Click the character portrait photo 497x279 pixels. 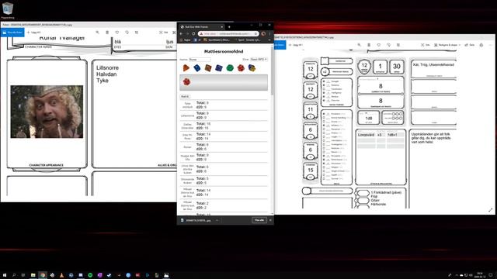click(47, 112)
